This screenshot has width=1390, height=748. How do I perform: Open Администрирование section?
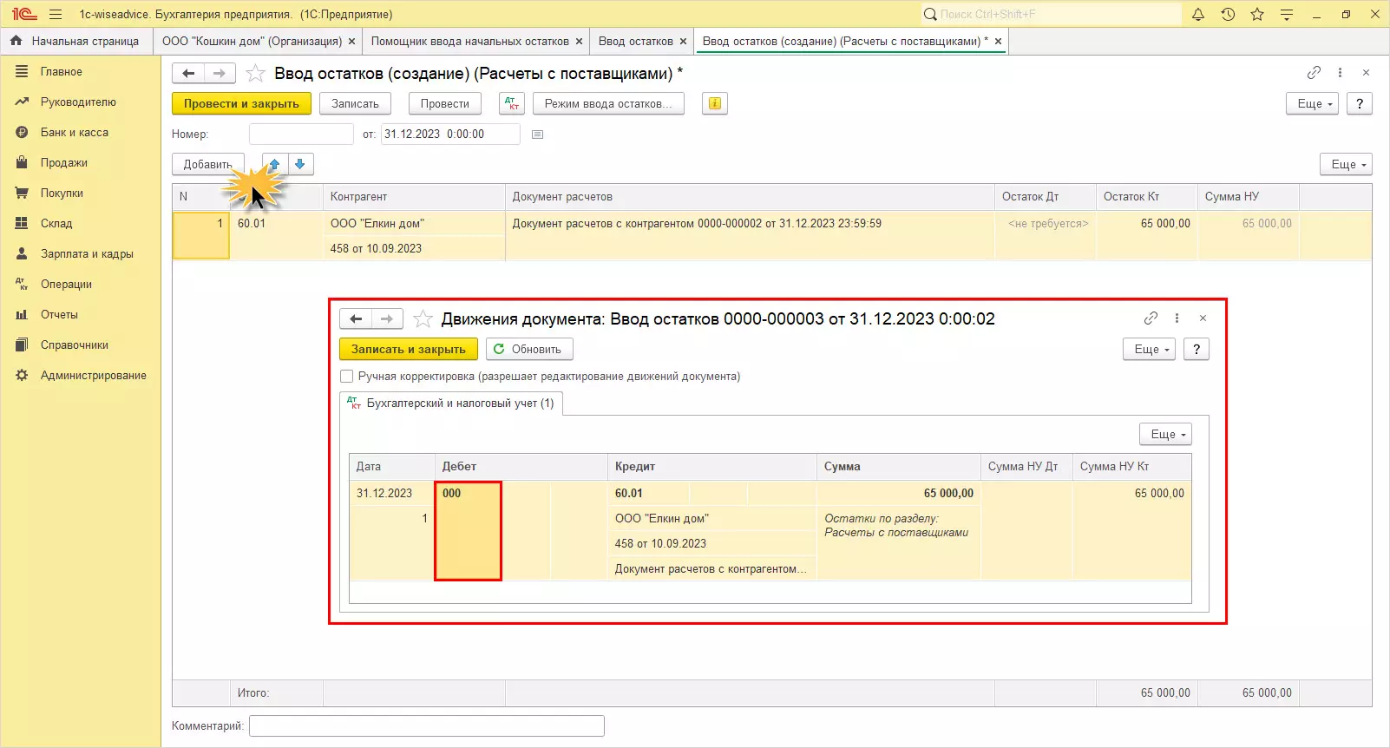click(x=93, y=376)
